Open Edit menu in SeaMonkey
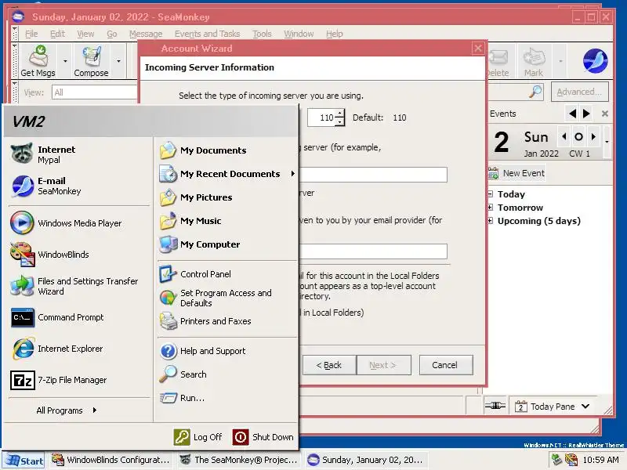The image size is (627, 470). coord(57,34)
